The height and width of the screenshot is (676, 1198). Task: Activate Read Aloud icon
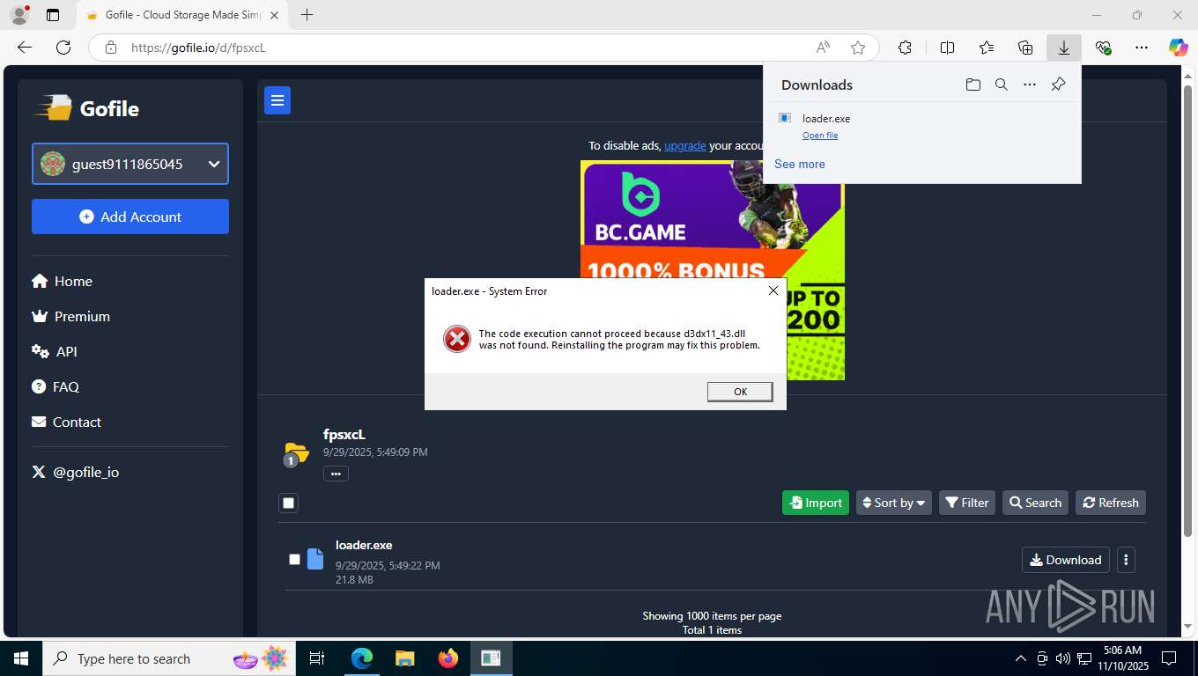(x=823, y=48)
